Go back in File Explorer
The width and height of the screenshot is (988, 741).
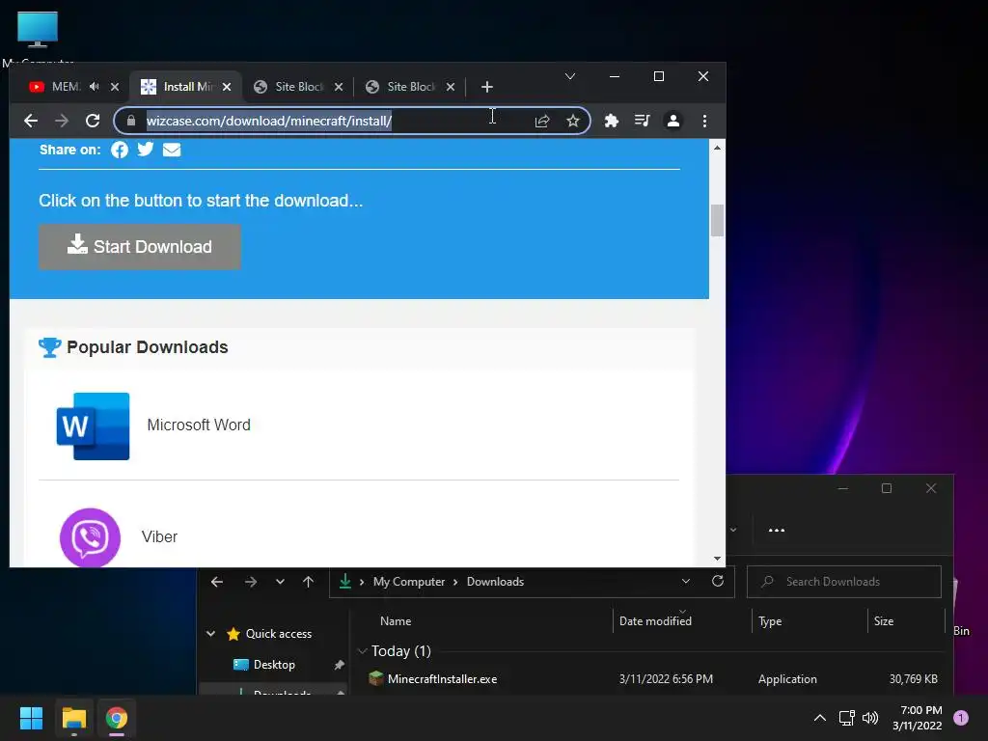217,582
